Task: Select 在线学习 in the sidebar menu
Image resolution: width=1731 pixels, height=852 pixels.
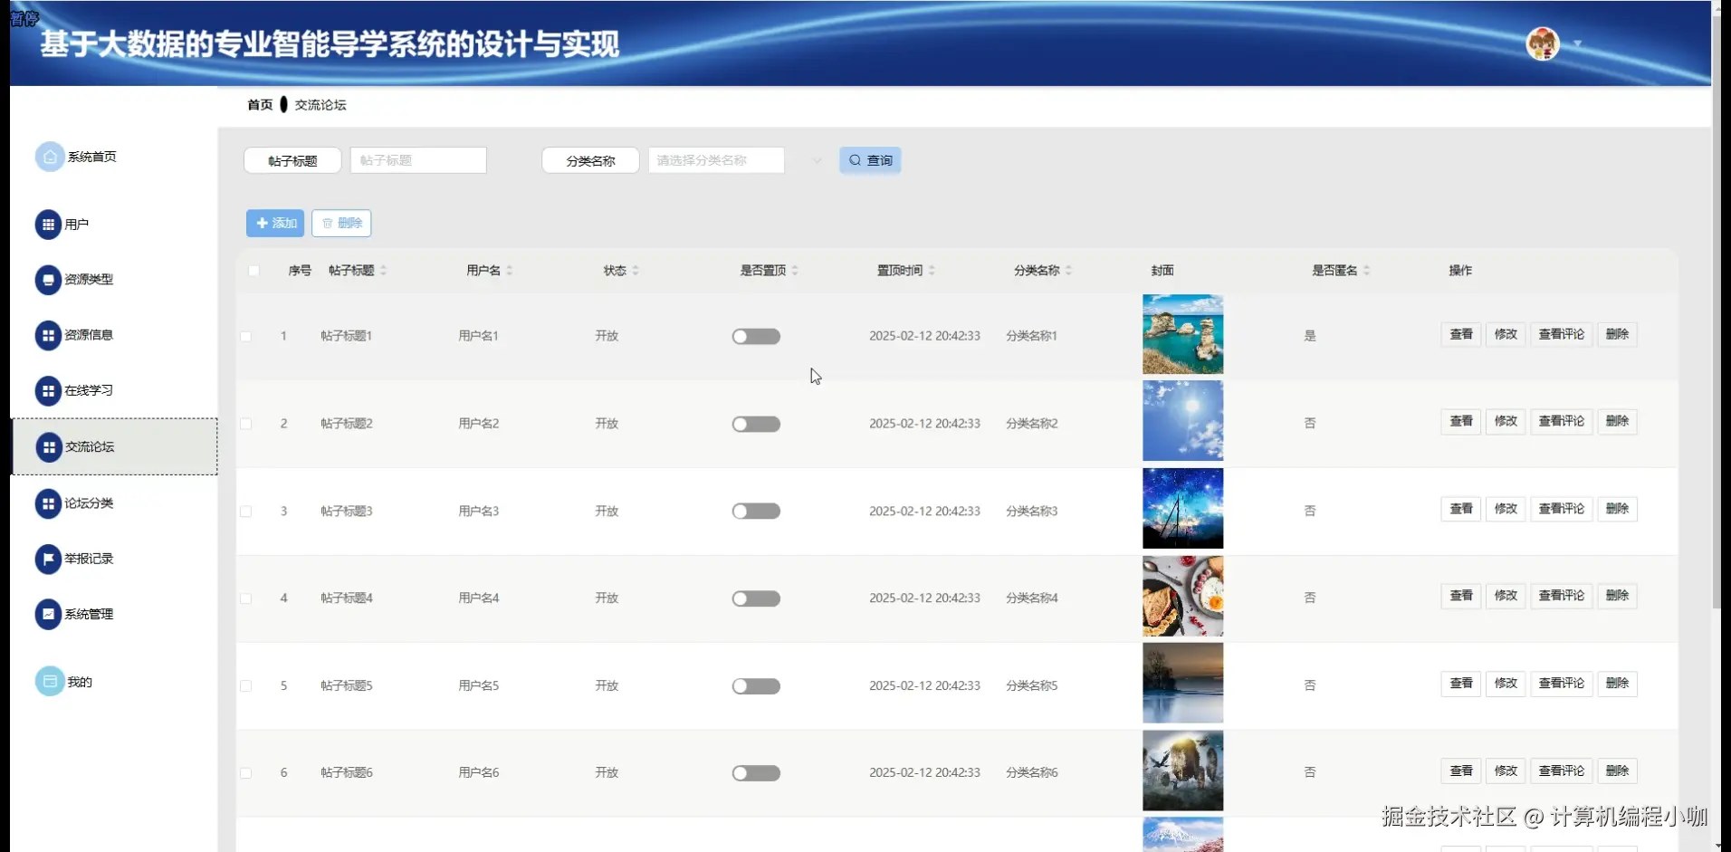Action: [89, 391]
